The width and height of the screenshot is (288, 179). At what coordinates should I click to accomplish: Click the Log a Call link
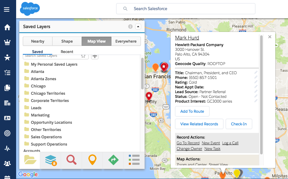(230, 143)
